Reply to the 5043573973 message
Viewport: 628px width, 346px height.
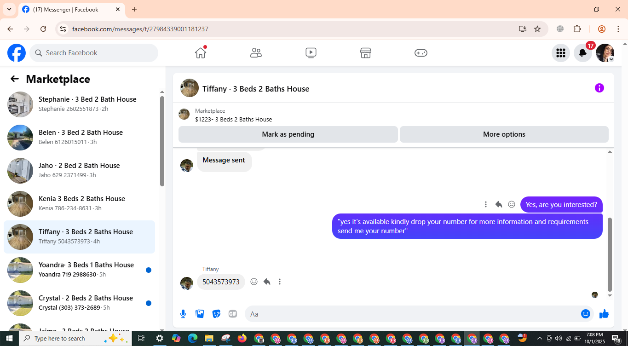(267, 282)
